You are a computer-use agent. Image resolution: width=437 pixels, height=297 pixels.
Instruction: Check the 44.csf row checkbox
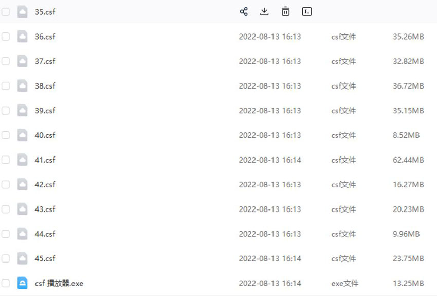pos(6,234)
